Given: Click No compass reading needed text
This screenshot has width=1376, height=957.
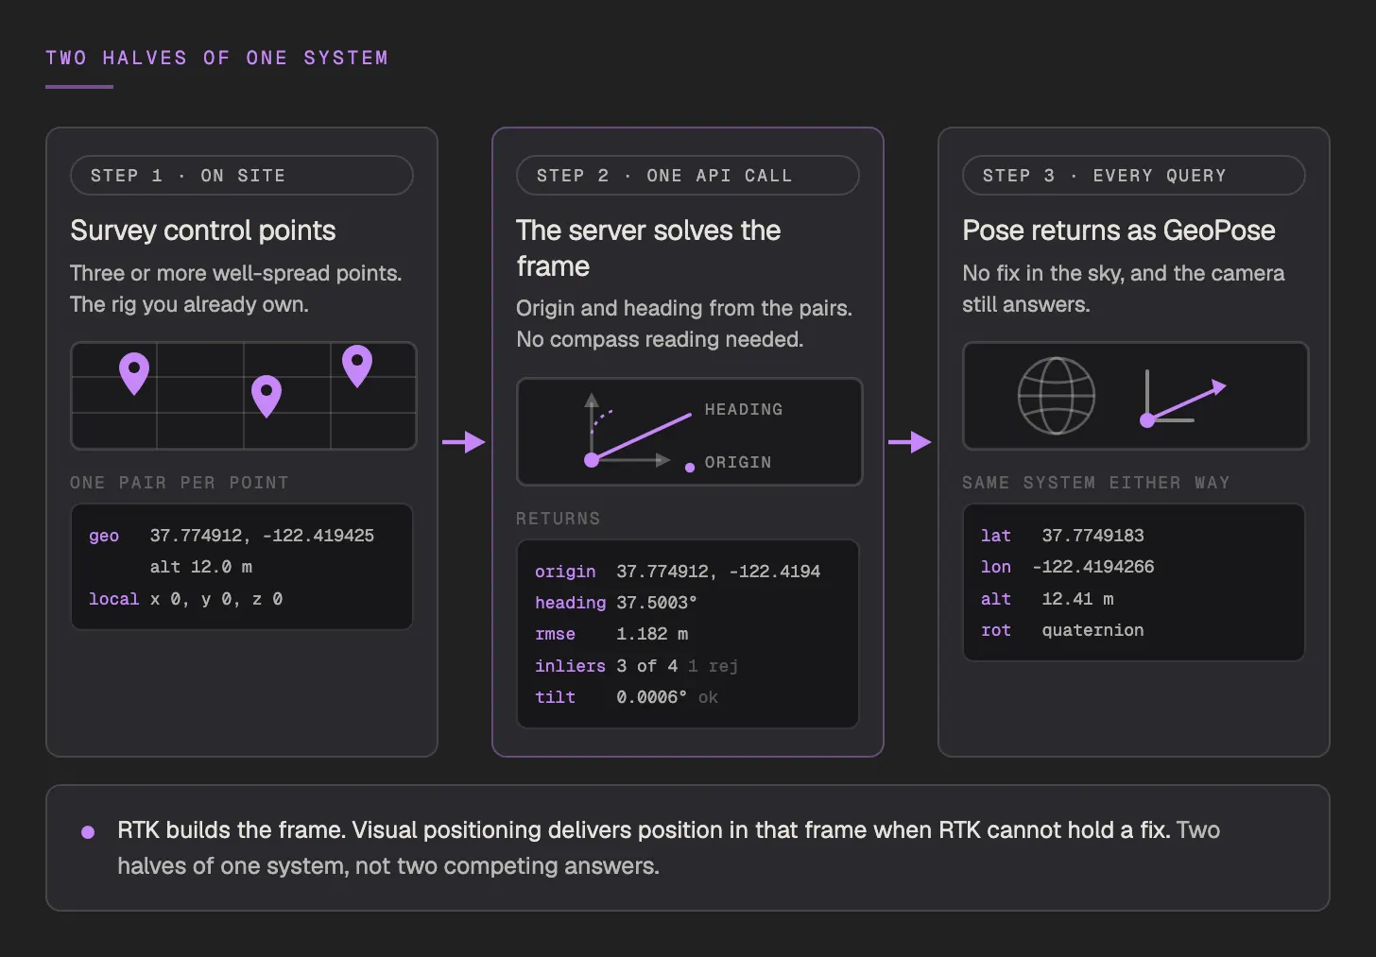Looking at the screenshot, I should tap(660, 339).
